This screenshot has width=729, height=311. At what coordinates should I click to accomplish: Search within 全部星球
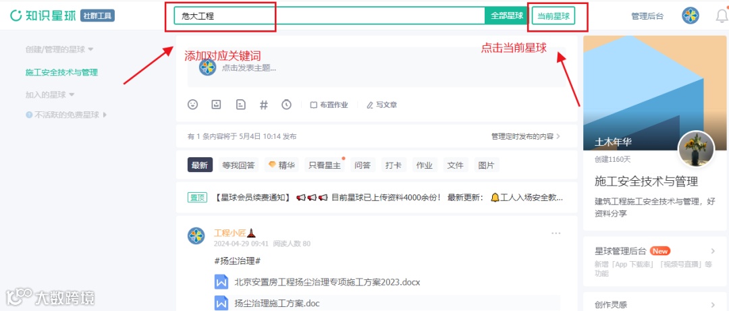507,16
